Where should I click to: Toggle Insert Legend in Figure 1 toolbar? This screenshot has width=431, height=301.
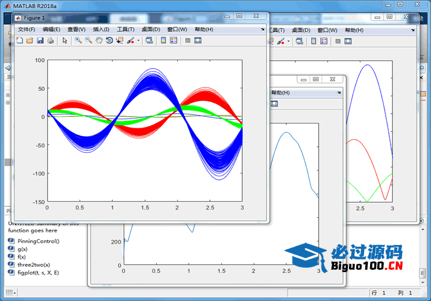click(x=174, y=40)
